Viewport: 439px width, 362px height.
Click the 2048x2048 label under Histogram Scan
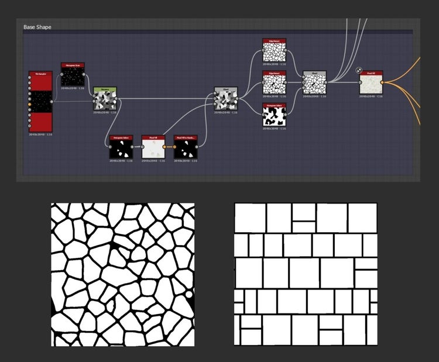click(x=73, y=88)
